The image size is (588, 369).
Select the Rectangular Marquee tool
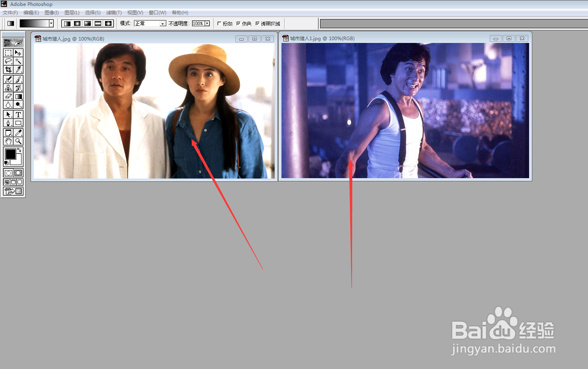tap(8, 53)
